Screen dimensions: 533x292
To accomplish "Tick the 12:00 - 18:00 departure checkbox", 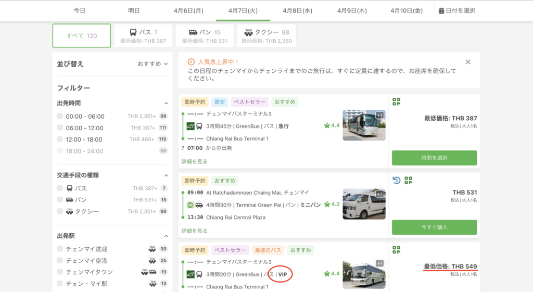I will click(x=60, y=139).
